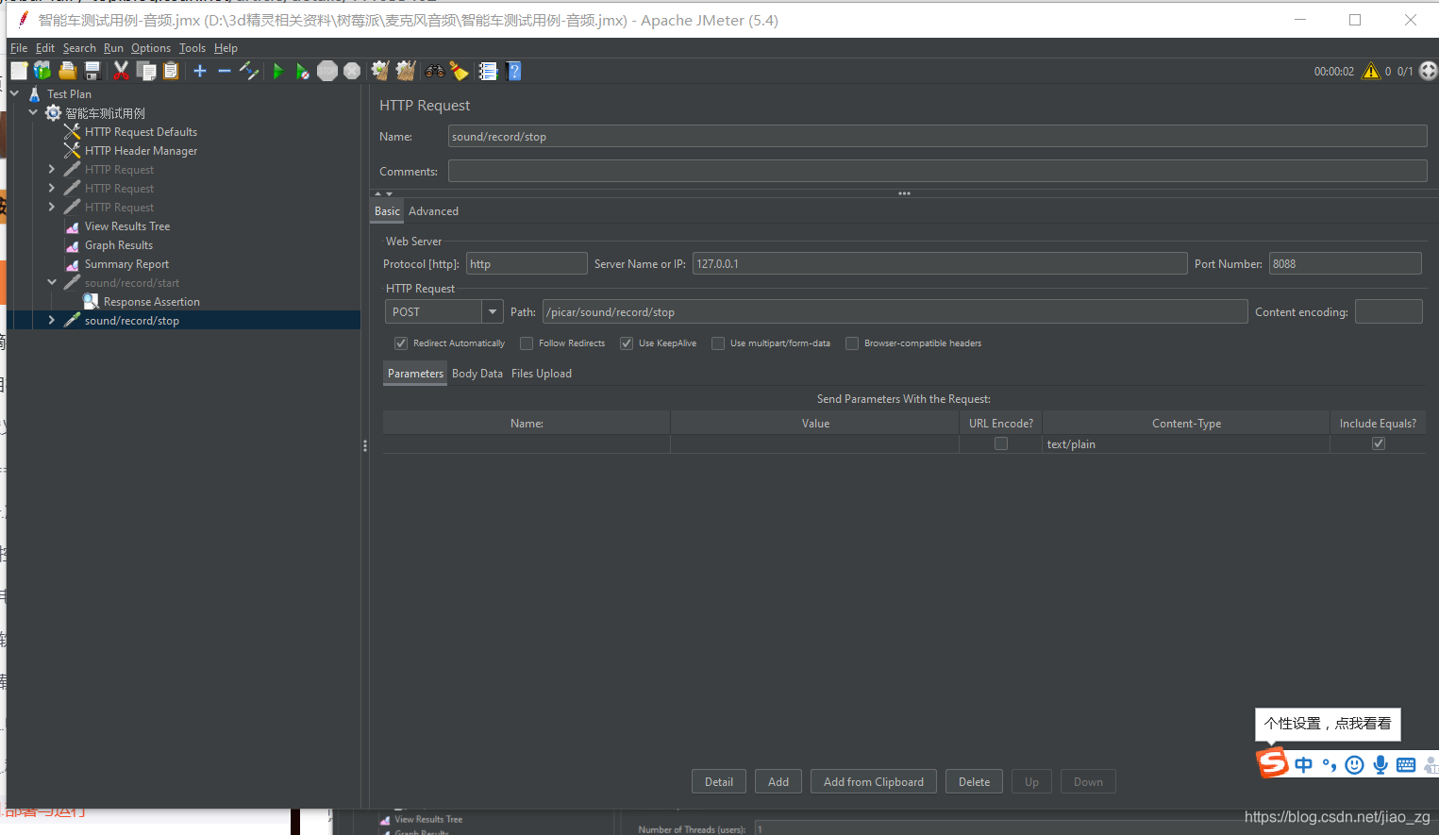Screen dimensions: 1439x835
Task: Click the New test plan icon
Action: (19, 71)
